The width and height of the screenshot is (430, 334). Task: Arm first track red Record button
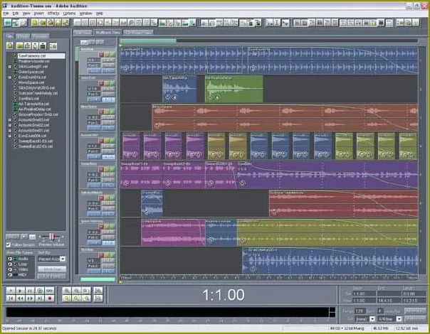[101, 55]
